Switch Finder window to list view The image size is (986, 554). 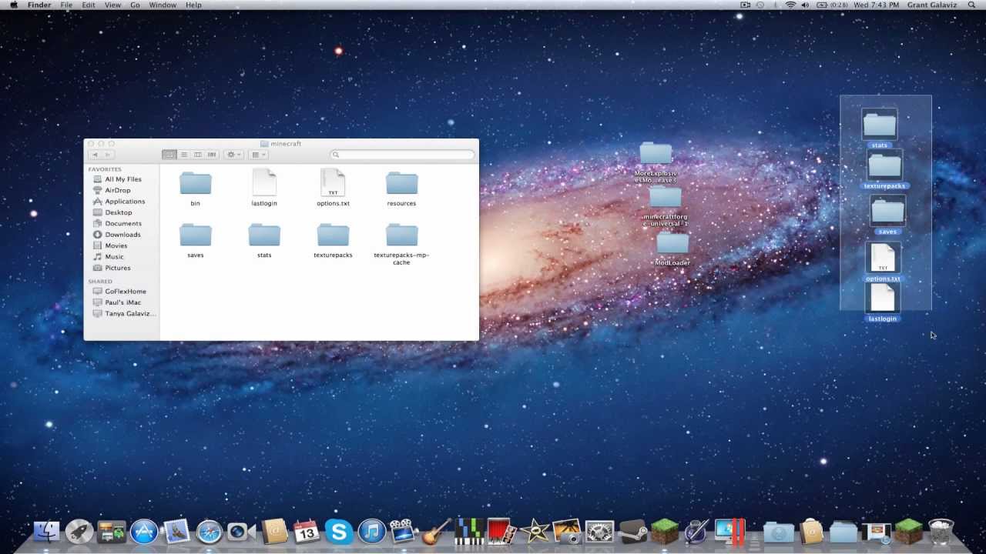(x=183, y=155)
